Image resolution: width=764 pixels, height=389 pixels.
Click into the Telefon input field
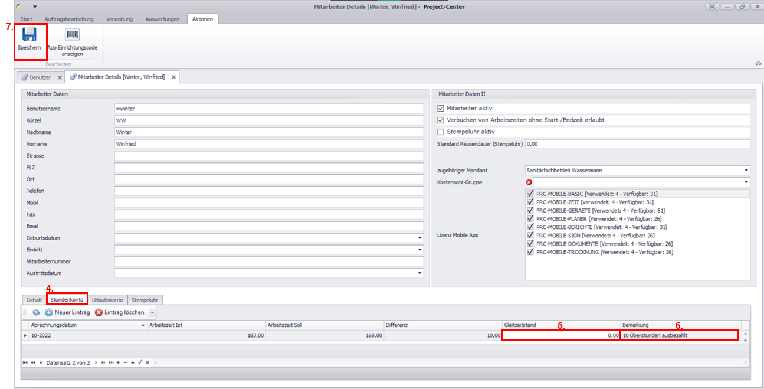coord(268,191)
